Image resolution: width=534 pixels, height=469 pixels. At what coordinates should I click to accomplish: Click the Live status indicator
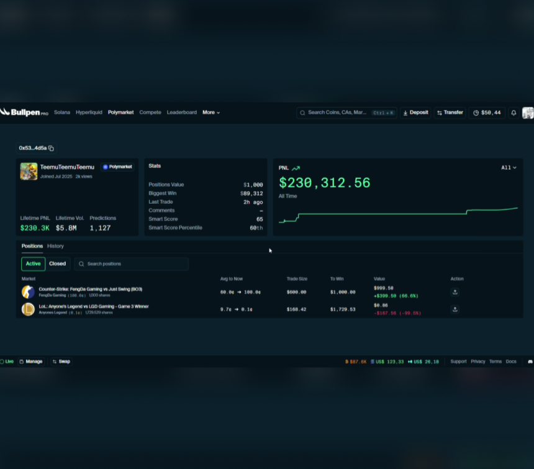click(7, 362)
